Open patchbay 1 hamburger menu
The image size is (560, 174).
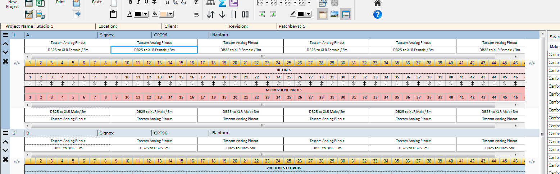(x=5, y=35)
